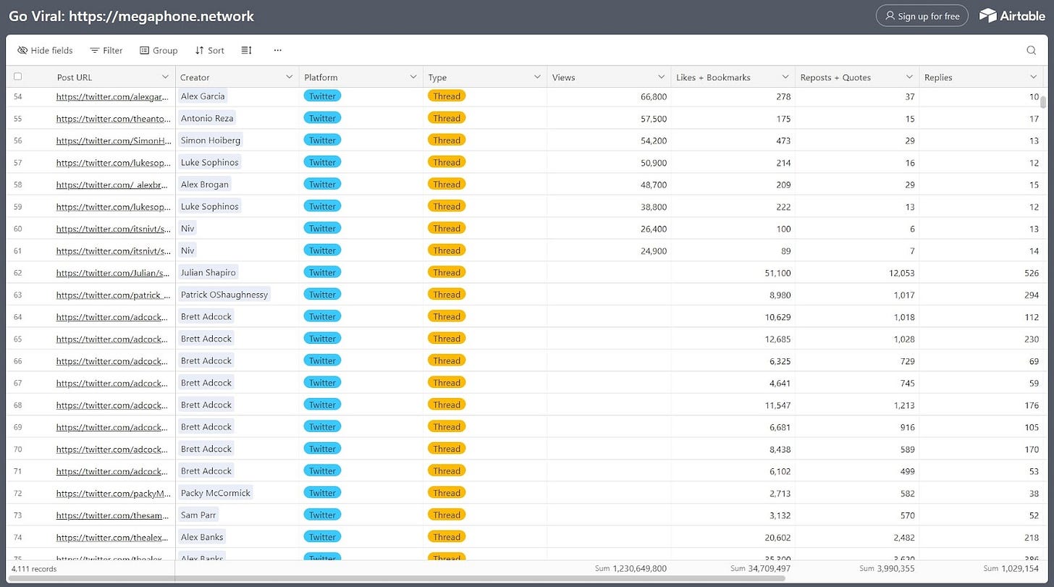
Task: Click the Julian Shapiro creator chip
Action: [x=208, y=273]
